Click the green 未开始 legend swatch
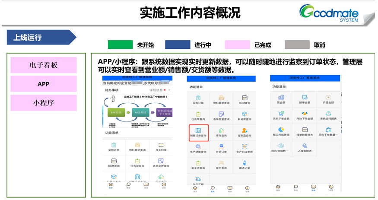The height and width of the screenshot is (200, 378). [120, 44]
